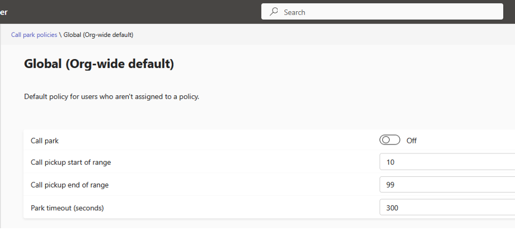Click the Park timeout (seconds) label

coord(67,208)
